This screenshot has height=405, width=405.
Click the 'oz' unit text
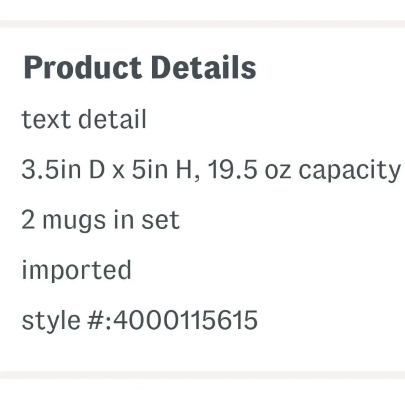[278, 171]
